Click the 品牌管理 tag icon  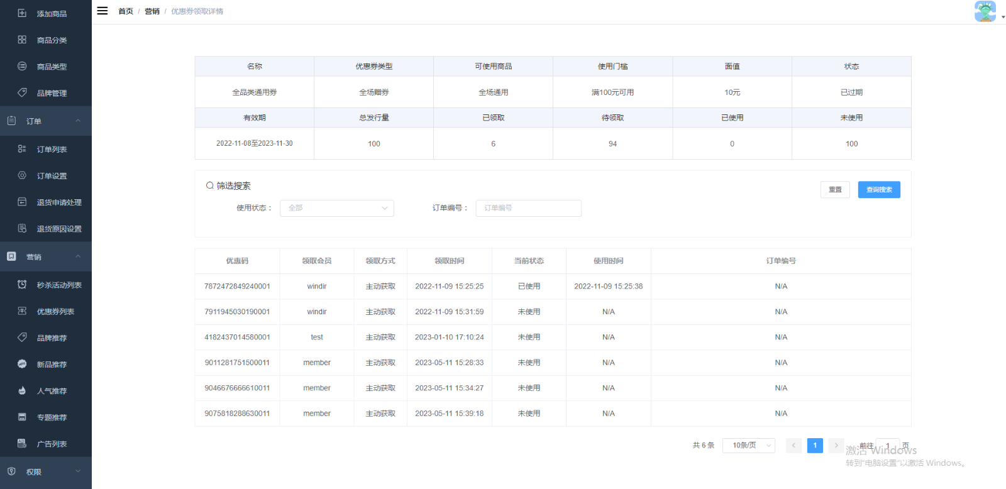22,92
